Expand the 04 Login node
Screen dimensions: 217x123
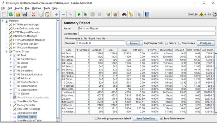11,67
